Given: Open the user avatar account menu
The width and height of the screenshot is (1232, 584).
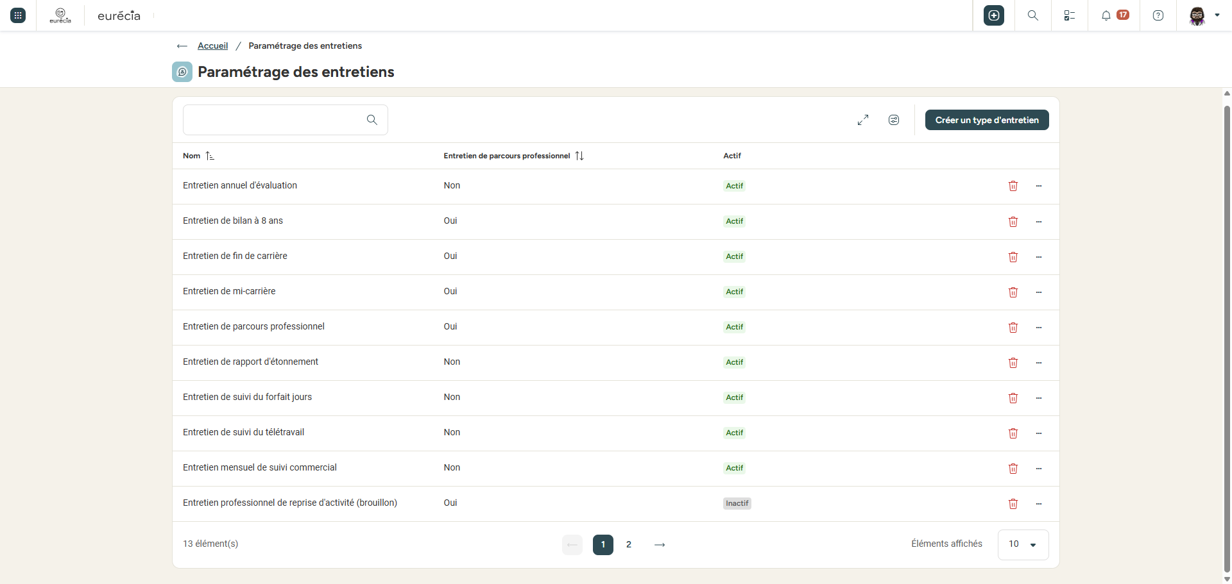Looking at the screenshot, I should click(1204, 15).
